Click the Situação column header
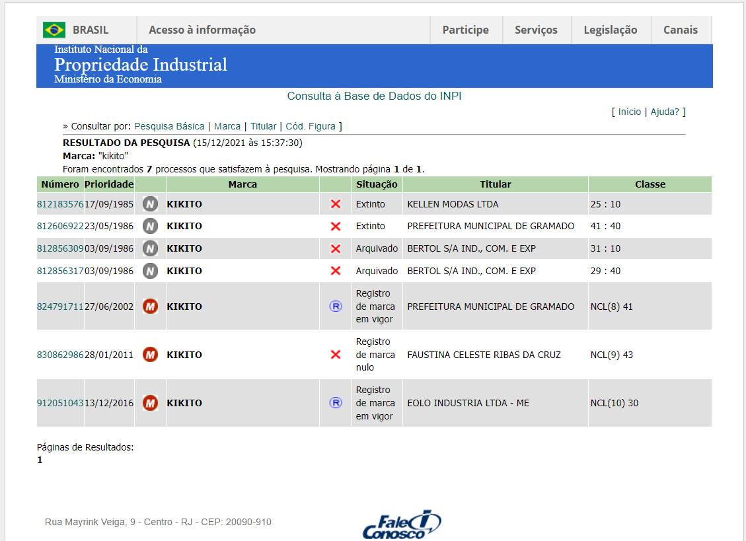The width and height of the screenshot is (746, 541). 377,184
